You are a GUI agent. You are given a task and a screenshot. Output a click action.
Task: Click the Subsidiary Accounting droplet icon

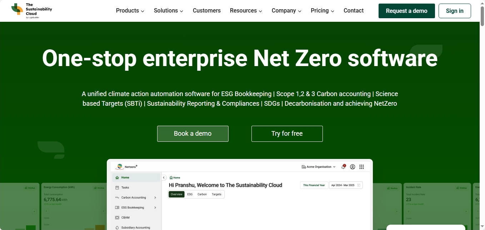pyautogui.click(x=117, y=227)
